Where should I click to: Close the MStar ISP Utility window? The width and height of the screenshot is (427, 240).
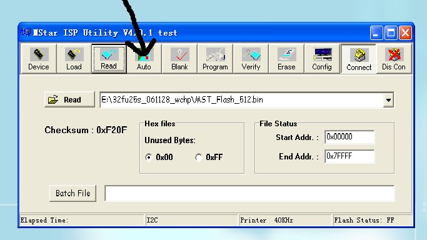tap(406, 33)
